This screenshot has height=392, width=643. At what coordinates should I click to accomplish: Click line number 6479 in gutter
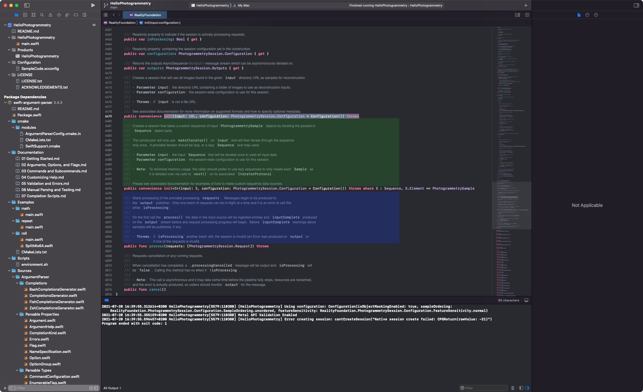point(108,116)
